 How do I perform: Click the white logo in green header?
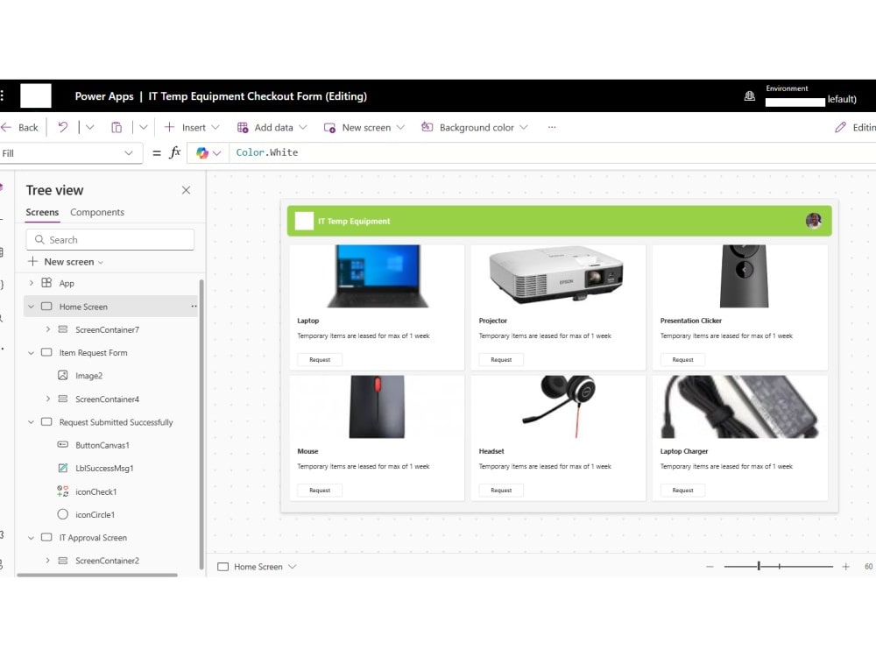(304, 221)
